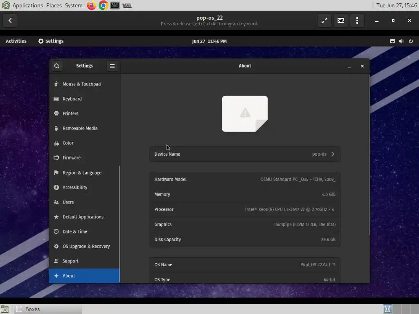The height and width of the screenshot is (314, 419).
Task: Open the Firmware panel
Action: pyautogui.click(x=84, y=158)
